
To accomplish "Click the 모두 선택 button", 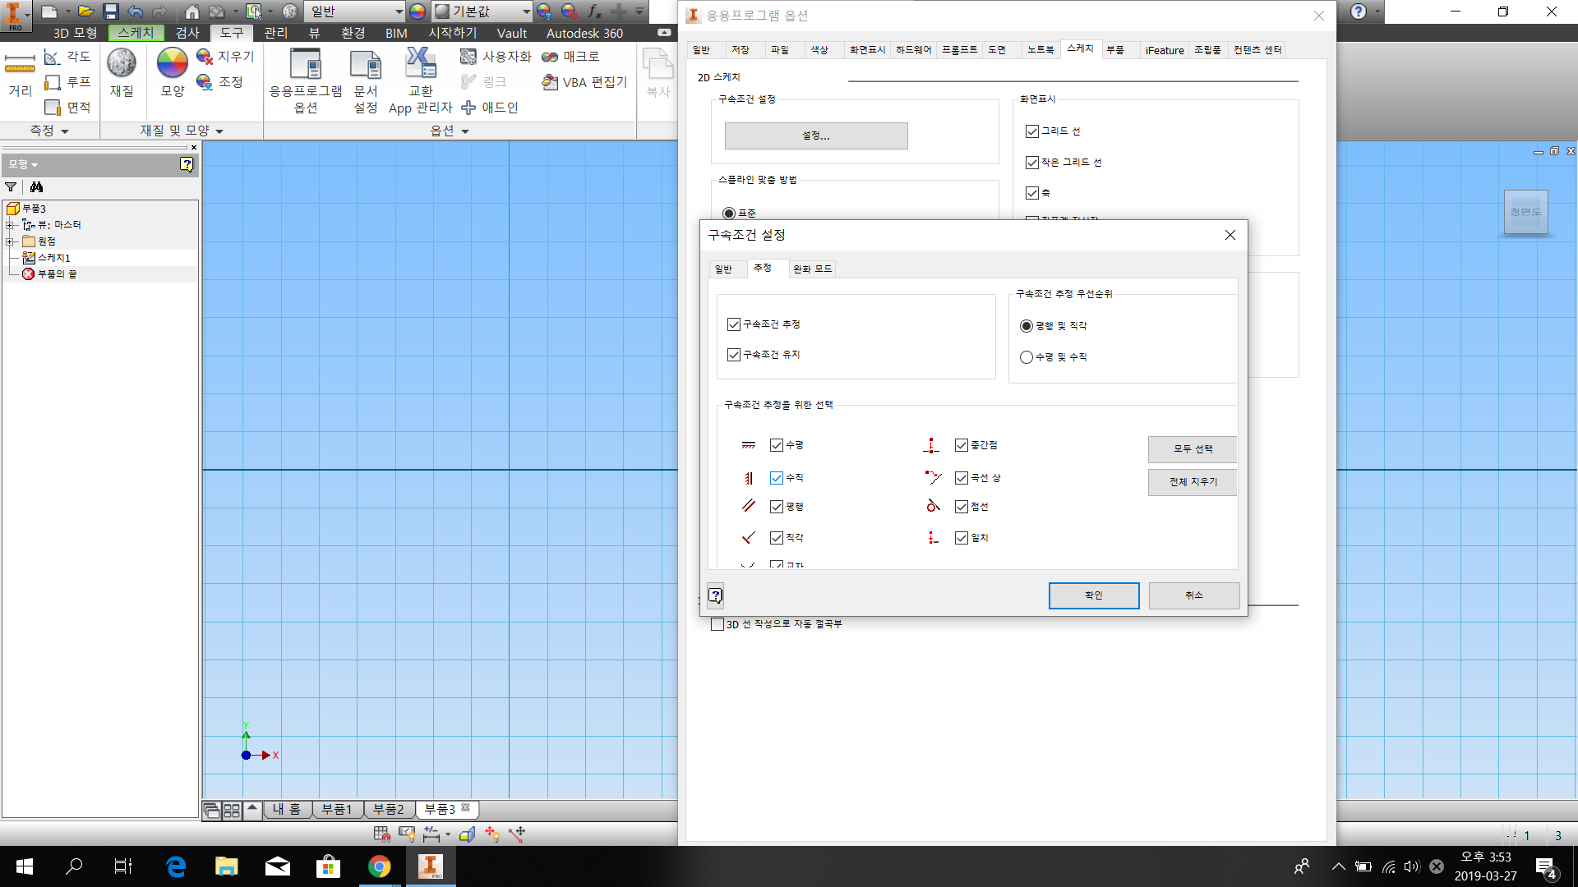I will [x=1193, y=449].
